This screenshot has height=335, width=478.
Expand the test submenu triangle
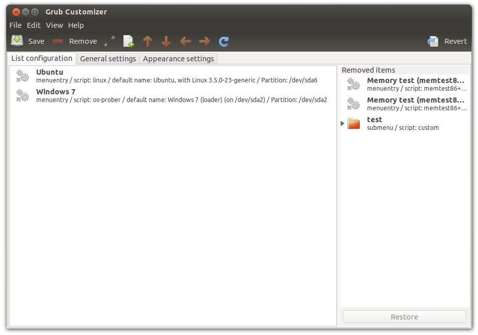[342, 123]
